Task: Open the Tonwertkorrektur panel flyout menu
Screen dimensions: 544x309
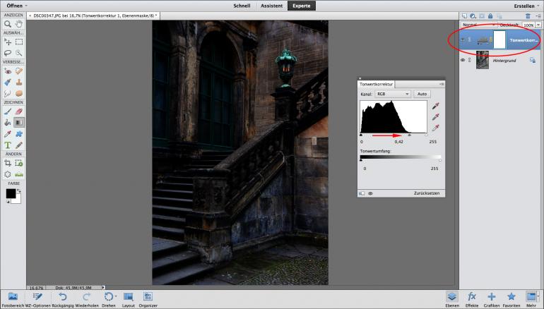Action: [x=442, y=84]
